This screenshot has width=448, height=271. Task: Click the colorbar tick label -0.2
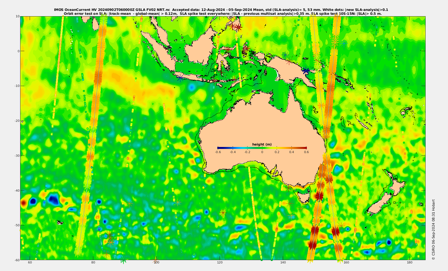click(247, 152)
